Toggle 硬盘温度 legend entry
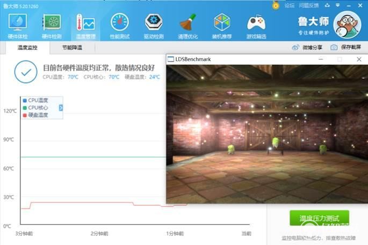 click(35, 115)
